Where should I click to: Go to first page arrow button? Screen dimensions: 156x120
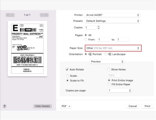click(x=8, y=15)
